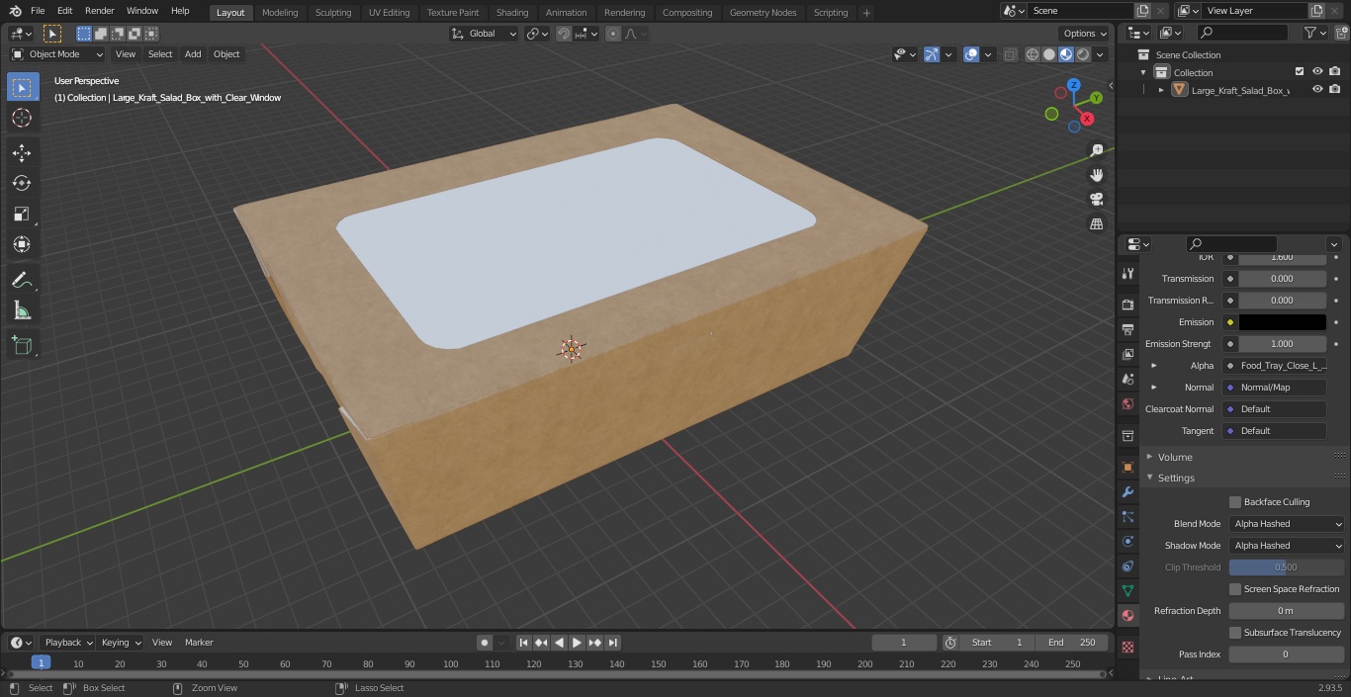Open Material properties tab icon
1351x697 pixels.
coord(1127,615)
